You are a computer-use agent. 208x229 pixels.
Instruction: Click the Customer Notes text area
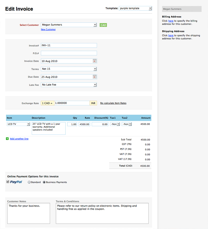pos(28,213)
